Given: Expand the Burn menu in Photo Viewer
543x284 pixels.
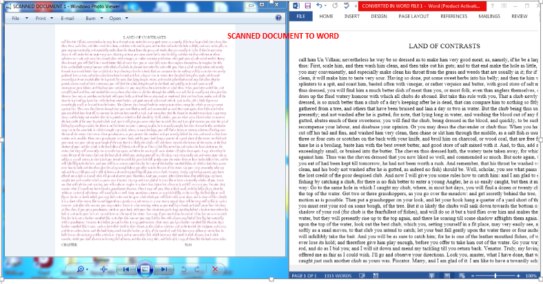Looking at the screenshot, I should (91, 18).
